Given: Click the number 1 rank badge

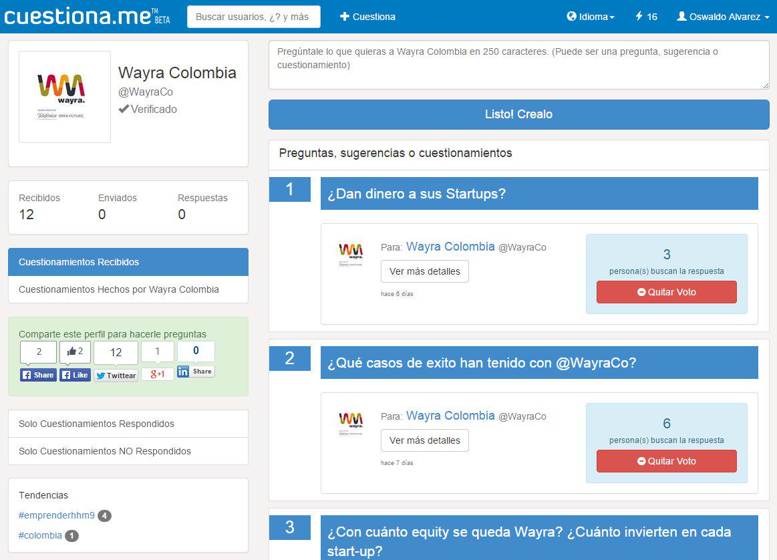Looking at the screenshot, I should click(290, 189).
